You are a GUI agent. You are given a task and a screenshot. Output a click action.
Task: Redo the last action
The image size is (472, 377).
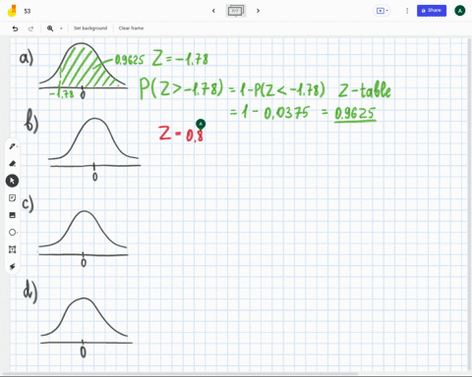click(x=30, y=28)
